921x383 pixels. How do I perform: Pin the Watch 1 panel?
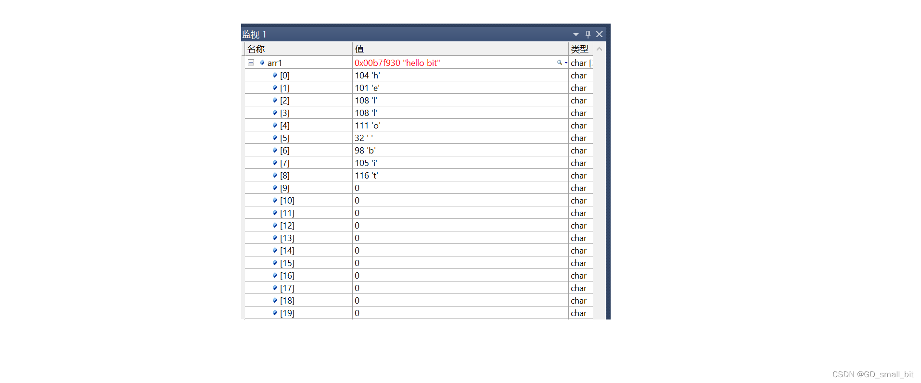pyautogui.click(x=588, y=34)
